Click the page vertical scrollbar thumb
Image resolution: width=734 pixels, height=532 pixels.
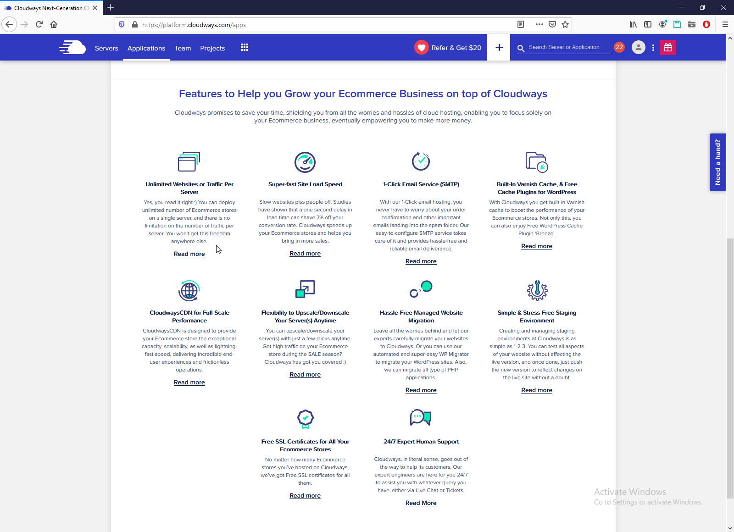(730, 368)
